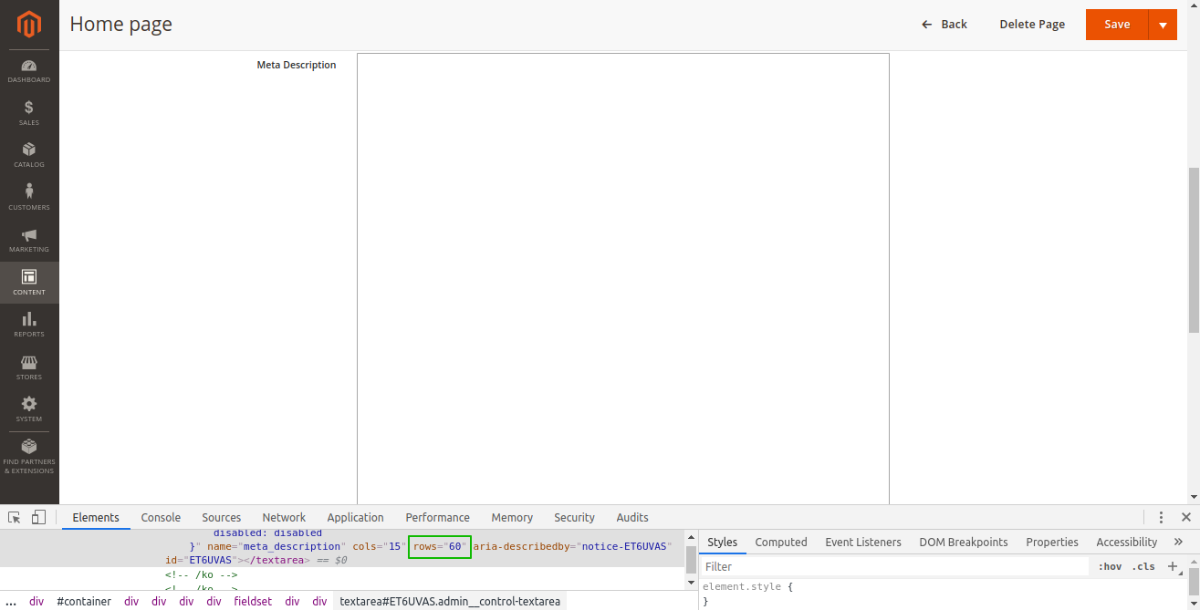Click the rows="60" attribute

[x=440, y=546]
